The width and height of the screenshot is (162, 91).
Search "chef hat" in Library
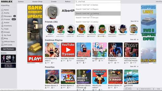(x=98, y=22)
